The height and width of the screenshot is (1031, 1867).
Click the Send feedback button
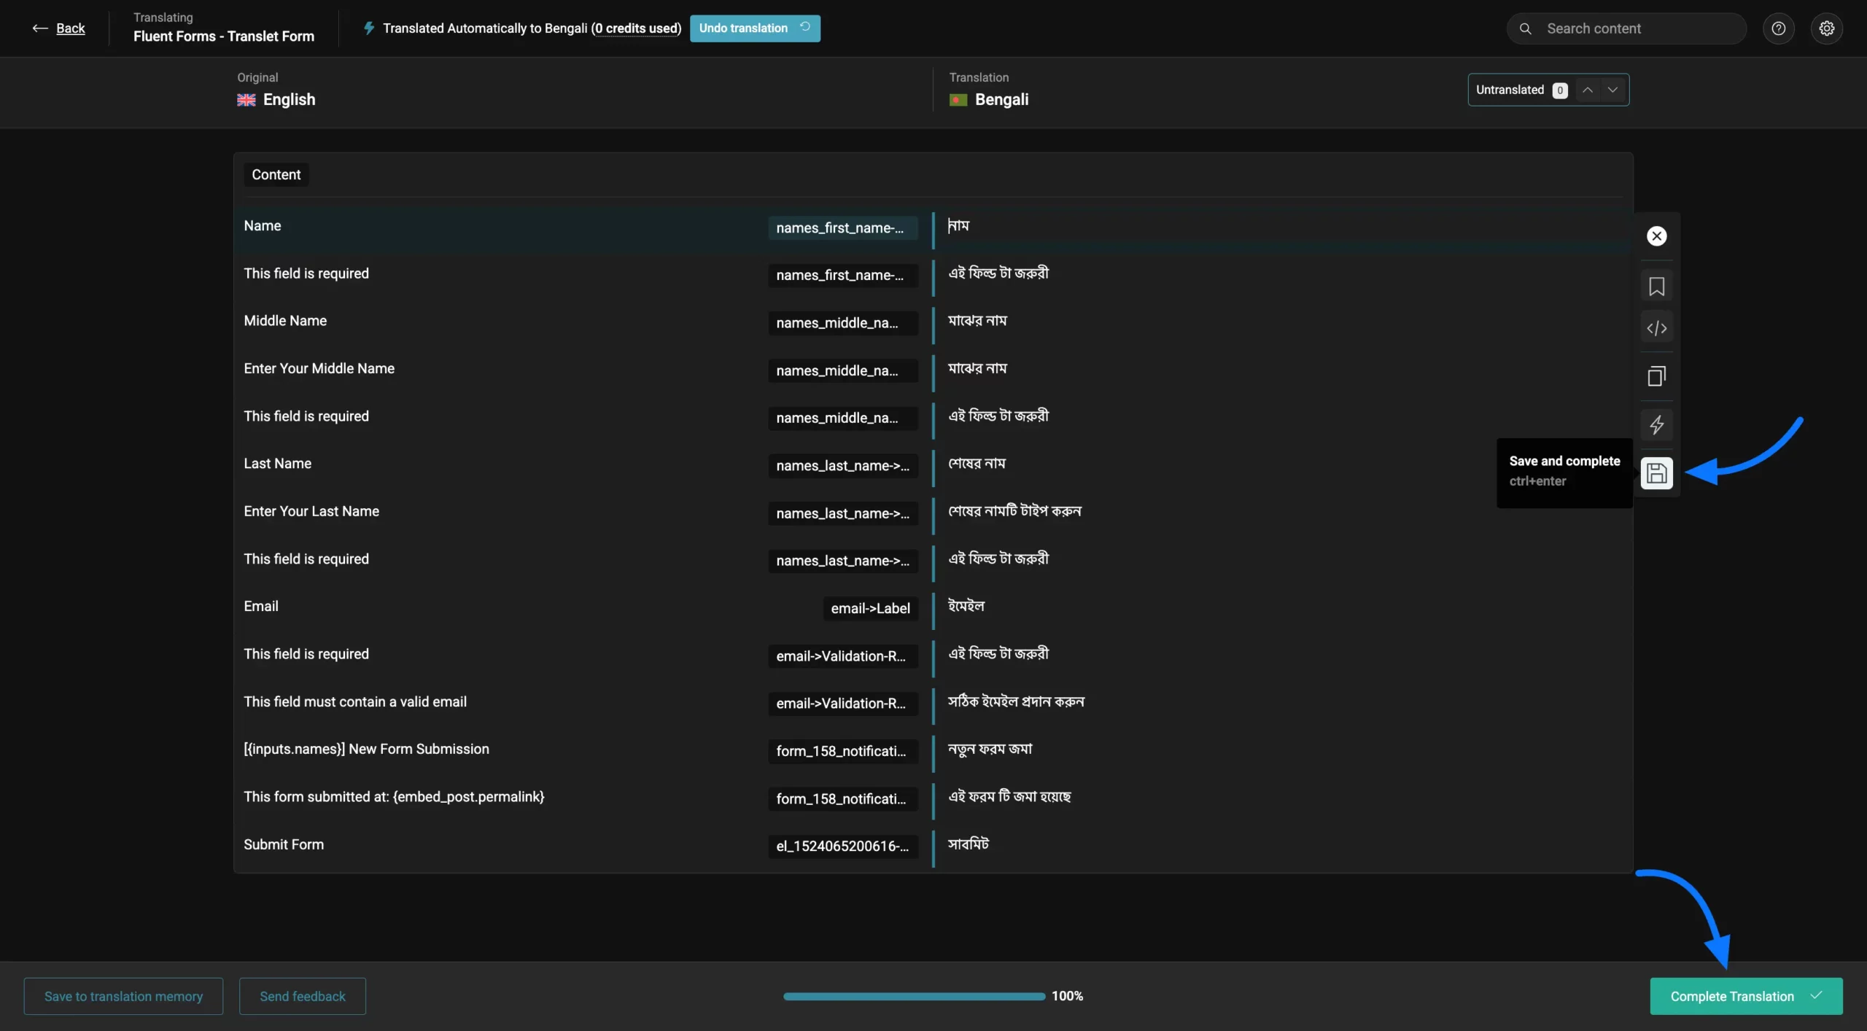[x=302, y=996]
